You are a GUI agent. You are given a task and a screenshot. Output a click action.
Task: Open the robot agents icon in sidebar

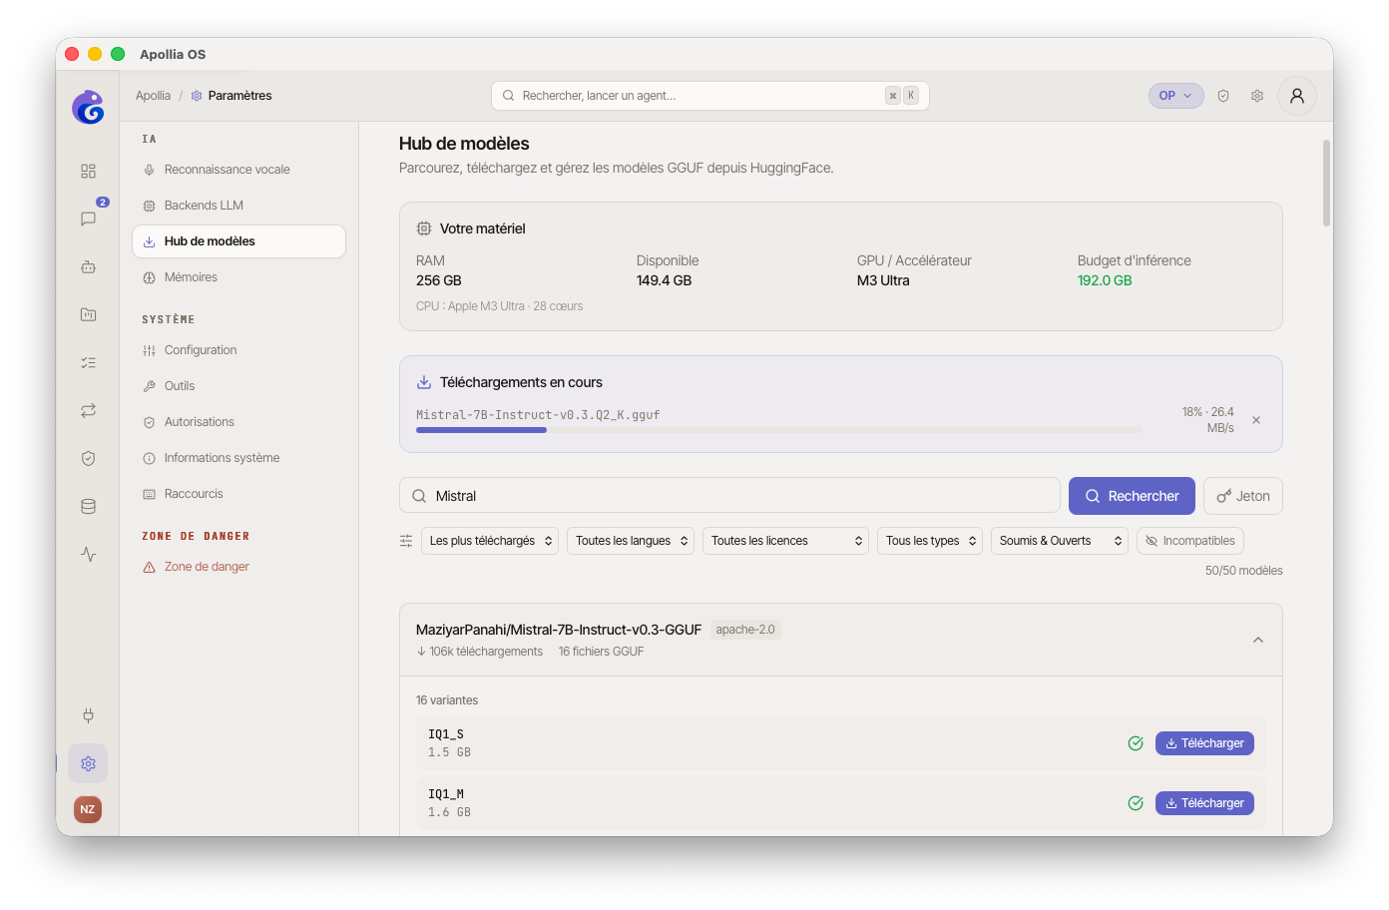point(88,266)
